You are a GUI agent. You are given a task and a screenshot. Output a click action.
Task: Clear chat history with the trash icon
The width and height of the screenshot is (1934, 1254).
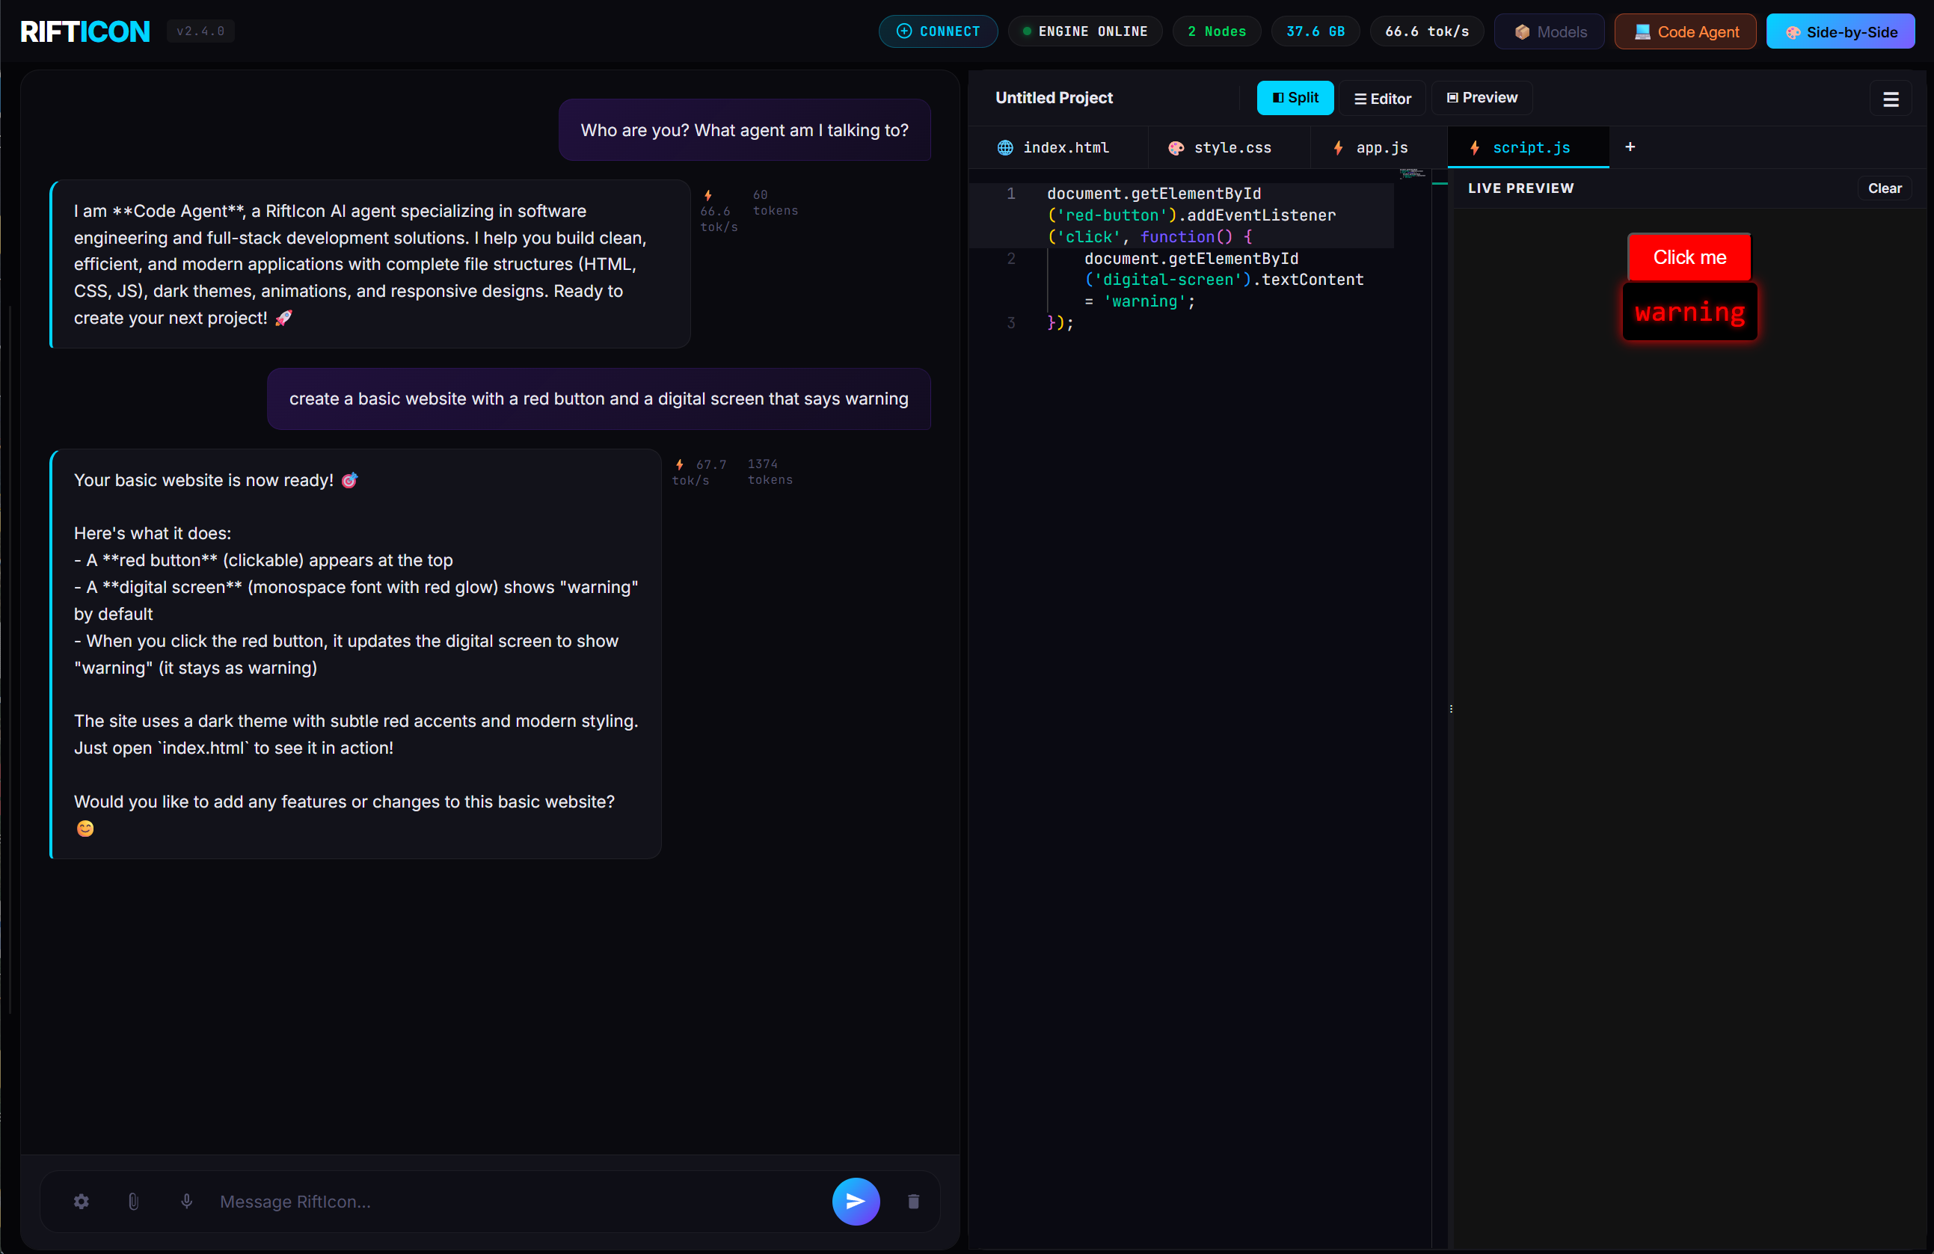tap(913, 1202)
